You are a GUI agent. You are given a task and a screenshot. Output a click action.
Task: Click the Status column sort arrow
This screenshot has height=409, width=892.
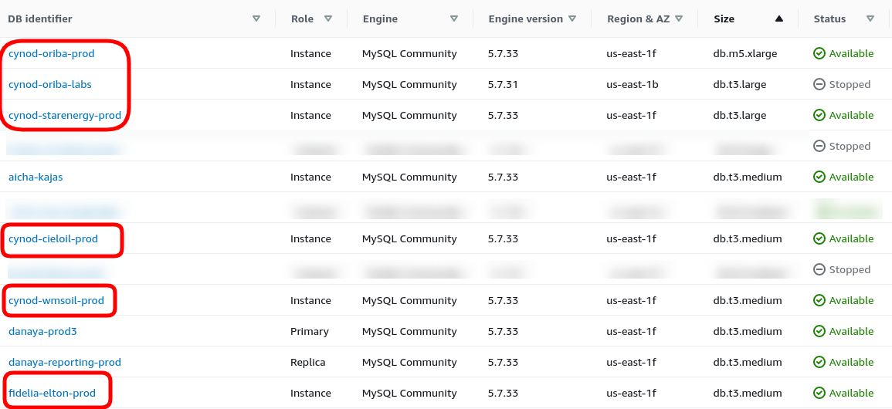(x=870, y=19)
